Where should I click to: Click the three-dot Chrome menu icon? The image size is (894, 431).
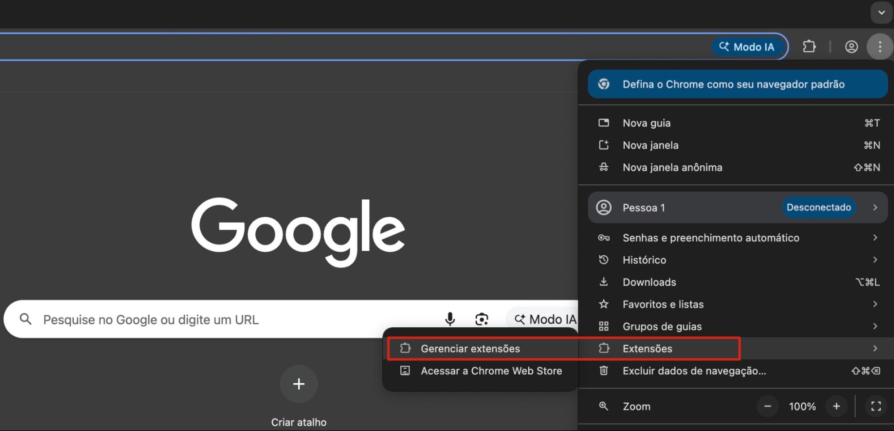pyautogui.click(x=880, y=46)
